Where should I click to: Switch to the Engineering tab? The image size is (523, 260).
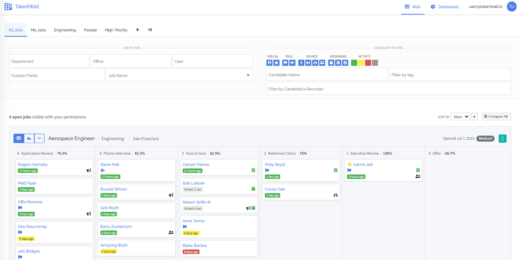tap(65, 30)
